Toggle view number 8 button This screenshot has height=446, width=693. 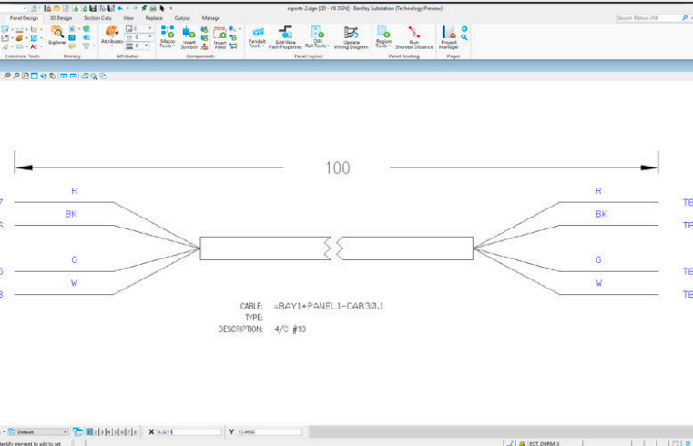pyautogui.click(x=136, y=431)
